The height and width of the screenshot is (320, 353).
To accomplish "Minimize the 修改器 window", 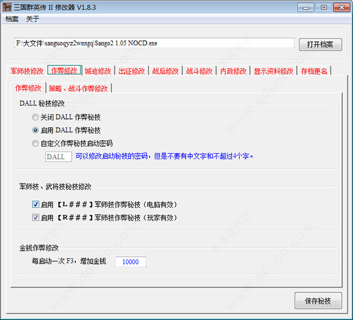I will 305,8.
